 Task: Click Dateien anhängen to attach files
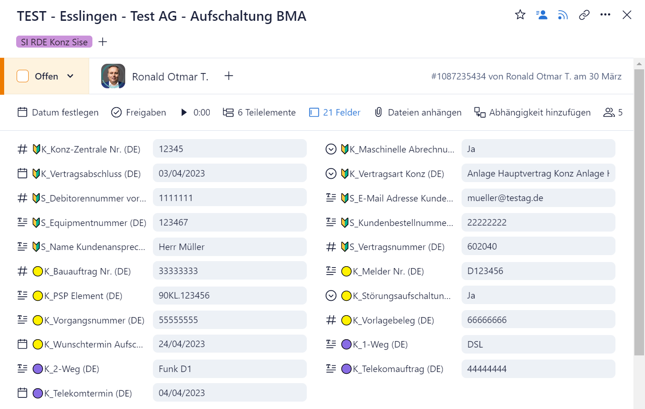pos(418,112)
